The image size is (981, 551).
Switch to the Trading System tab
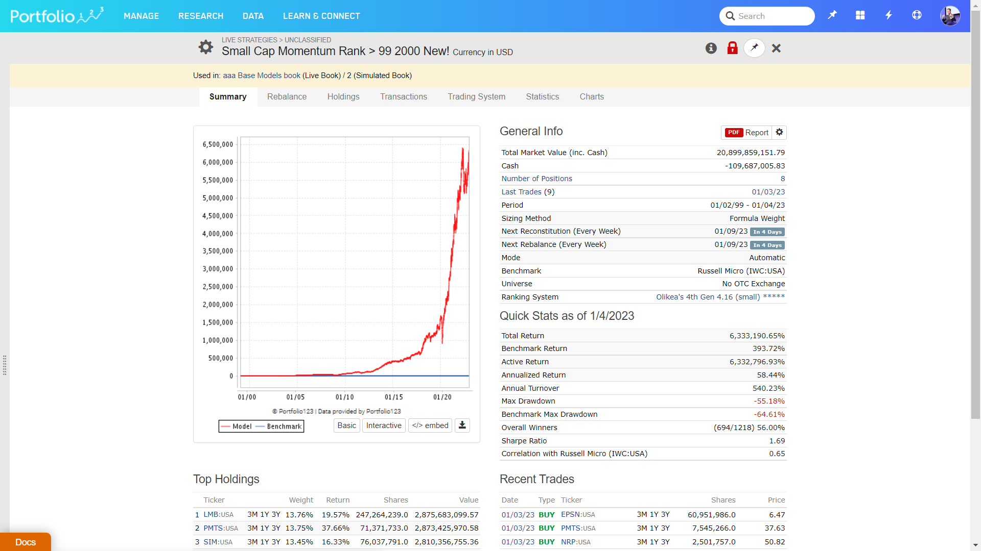click(477, 96)
